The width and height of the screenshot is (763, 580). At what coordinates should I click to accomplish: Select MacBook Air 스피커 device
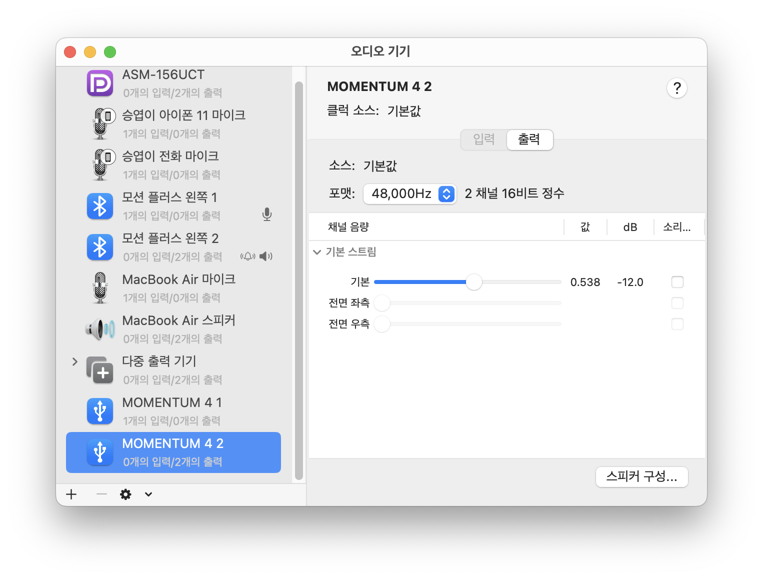click(173, 329)
